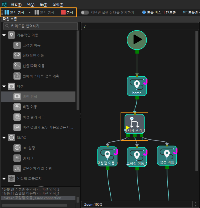Click the 비전 category camera icon
Screen dimensions: 200x208
tap(11, 86)
